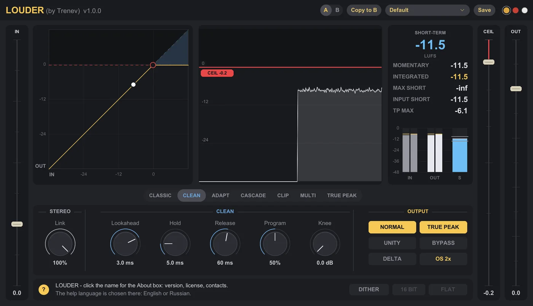Image resolution: width=533 pixels, height=306 pixels.
Task: Open the Default preset dropdown
Action: (x=428, y=10)
